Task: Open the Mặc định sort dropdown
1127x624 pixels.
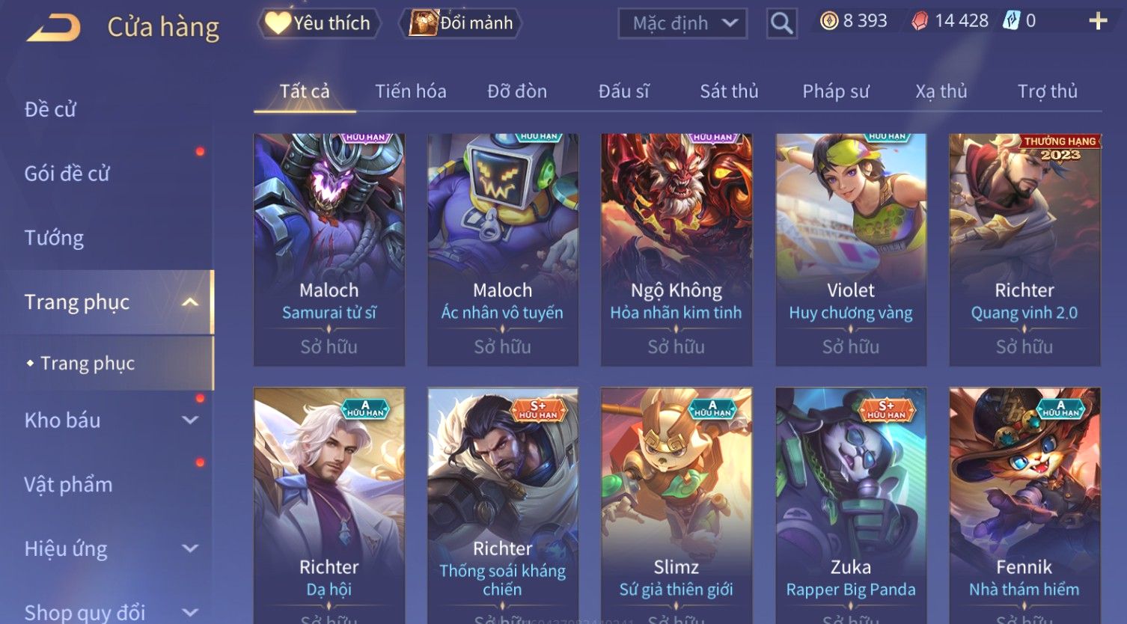Action: click(683, 23)
